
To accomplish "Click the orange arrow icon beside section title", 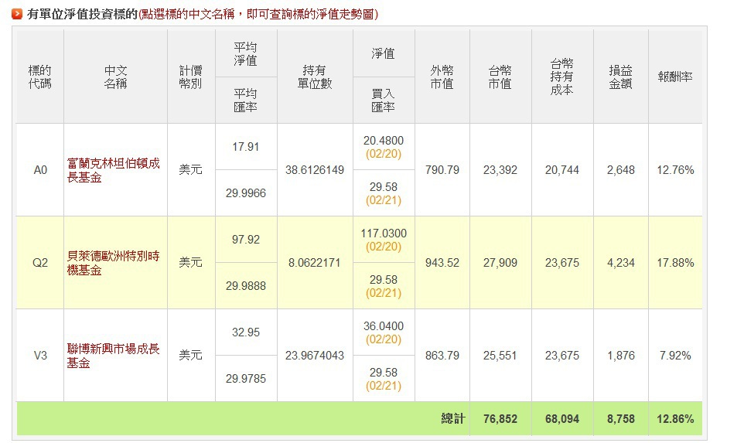I will pos(17,14).
